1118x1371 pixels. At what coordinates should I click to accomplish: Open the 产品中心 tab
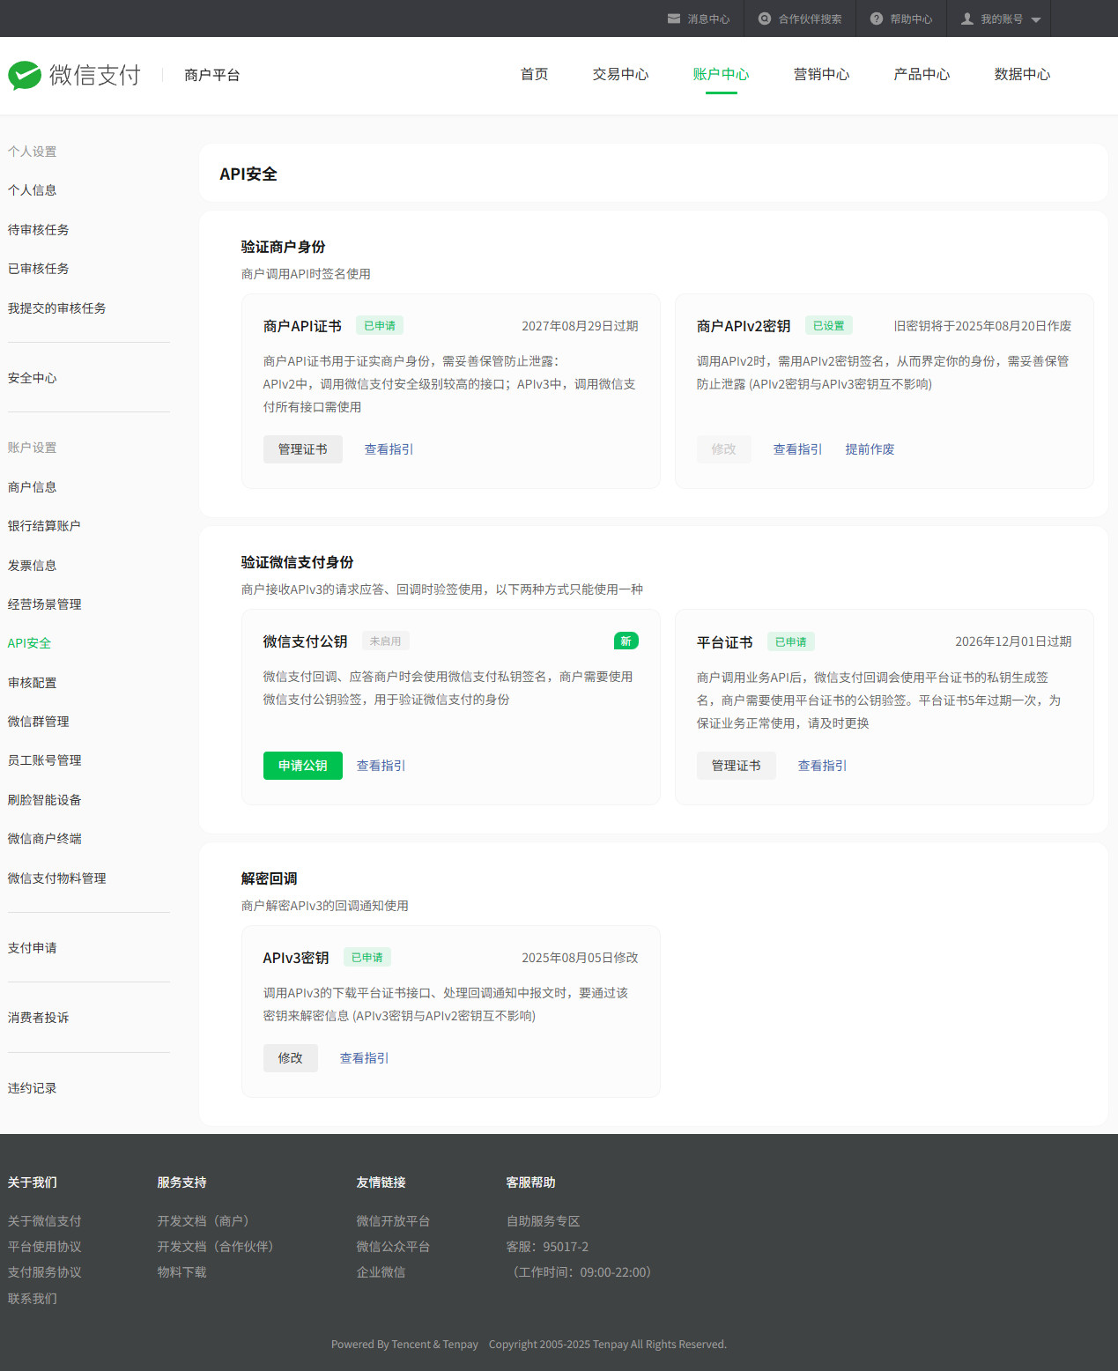tap(922, 74)
